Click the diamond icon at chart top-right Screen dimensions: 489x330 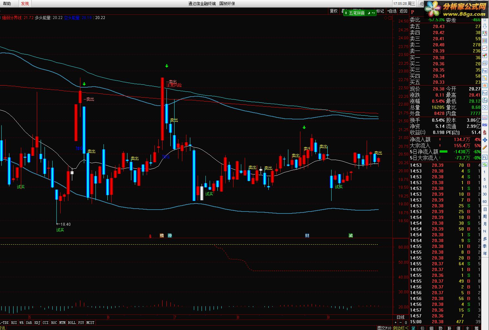click(x=385, y=18)
